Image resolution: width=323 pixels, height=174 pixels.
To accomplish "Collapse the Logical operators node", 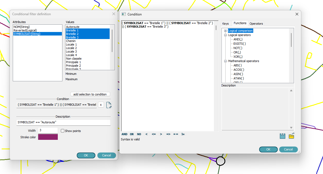I will pyautogui.click(x=225, y=35).
